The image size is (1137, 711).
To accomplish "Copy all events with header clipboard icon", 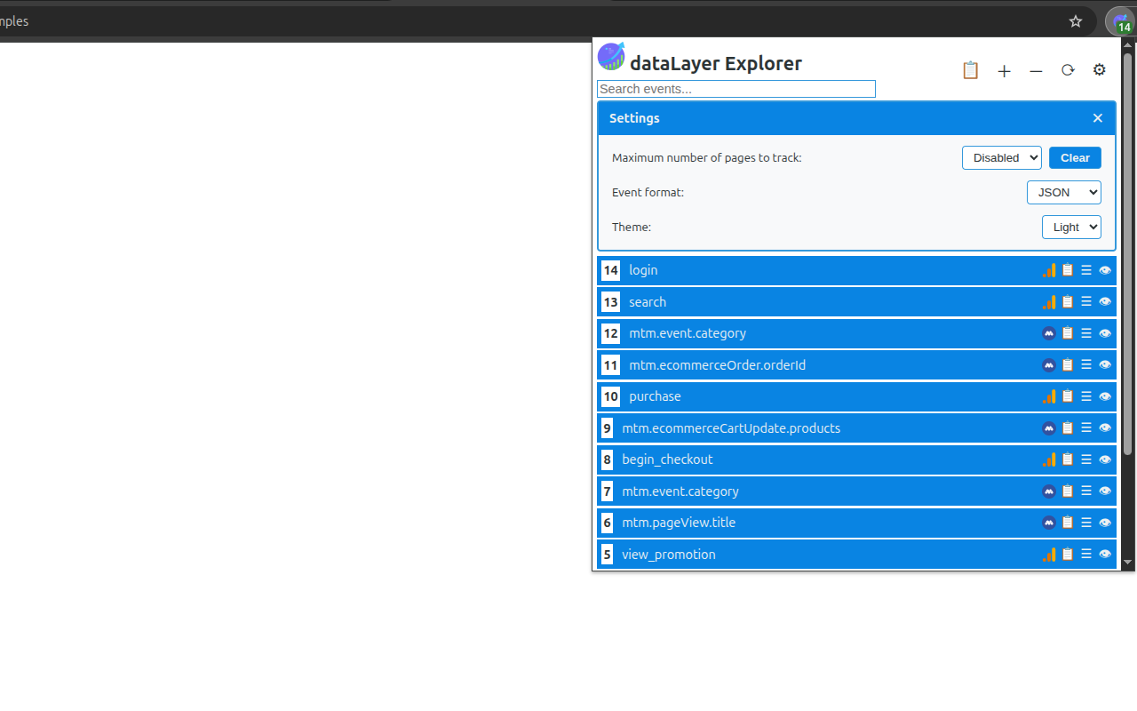I will point(970,70).
